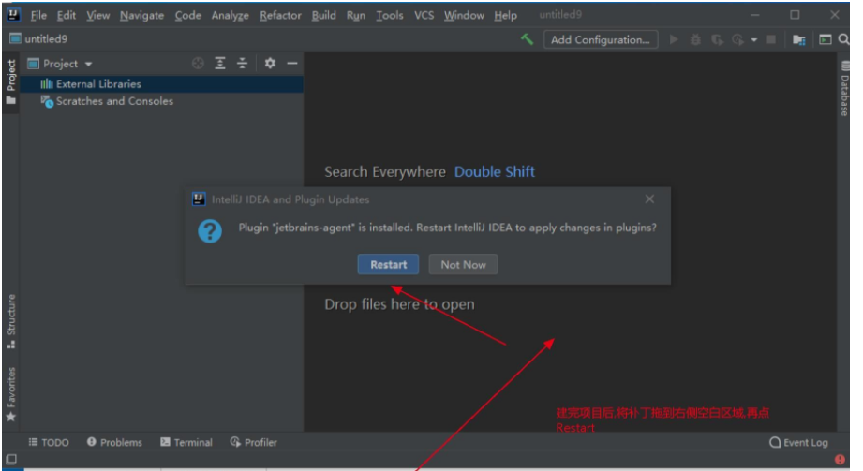863x471 pixels.
Task: Click the Run arrow icon in toolbar
Action: pyautogui.click(x=673, y=39)
